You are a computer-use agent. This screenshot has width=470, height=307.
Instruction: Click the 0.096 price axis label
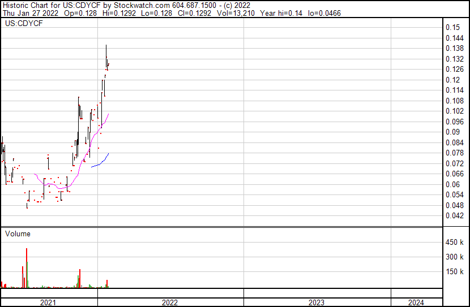click(x=455, y=122)
